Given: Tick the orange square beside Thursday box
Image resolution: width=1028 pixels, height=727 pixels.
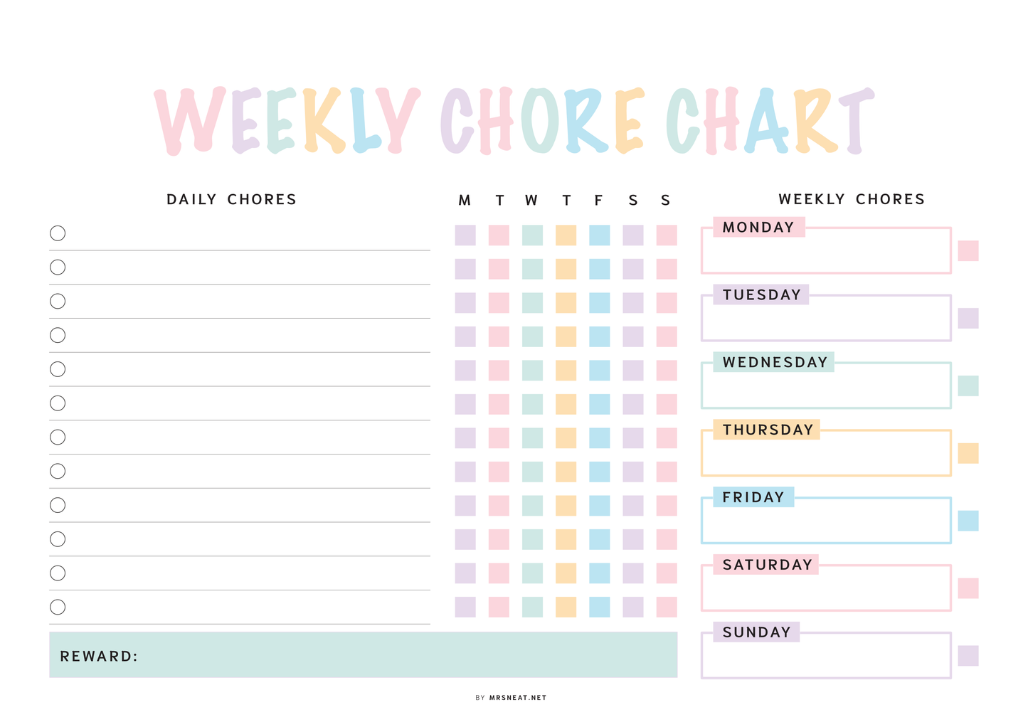Looking at the screenshot, I should 968,453.
